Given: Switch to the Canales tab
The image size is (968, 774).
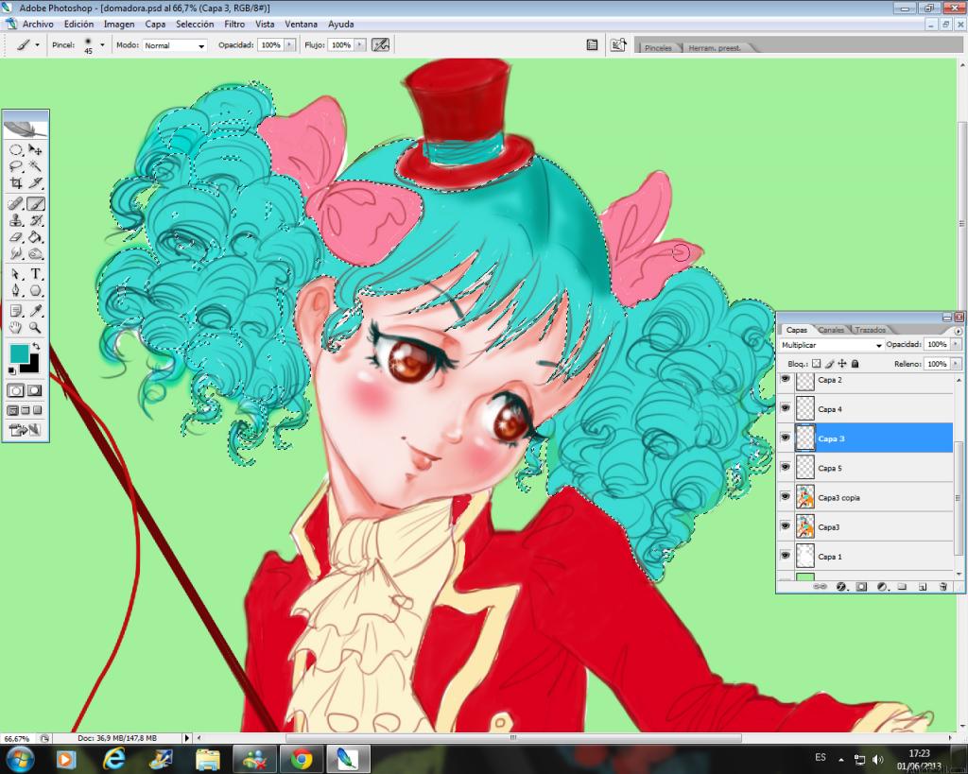Looking at the screenshot, I should pyautogui.click(x=831, y=330).
